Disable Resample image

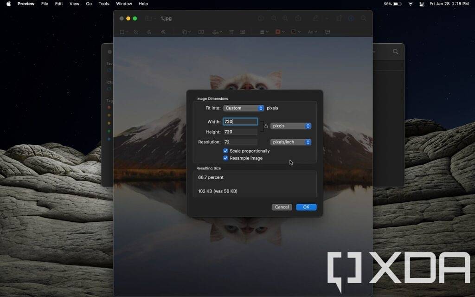(226, 158)
